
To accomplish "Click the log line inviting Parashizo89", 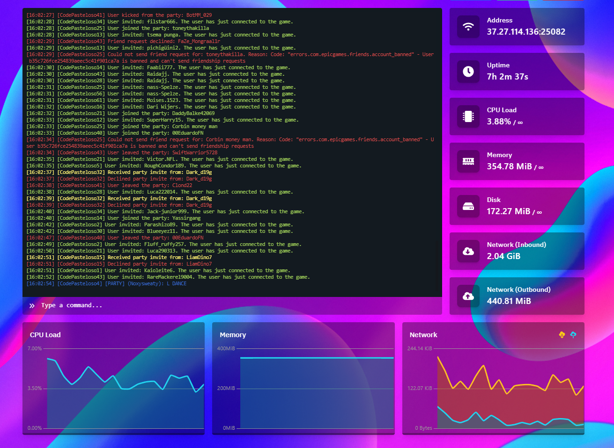I will coord(160,224).
